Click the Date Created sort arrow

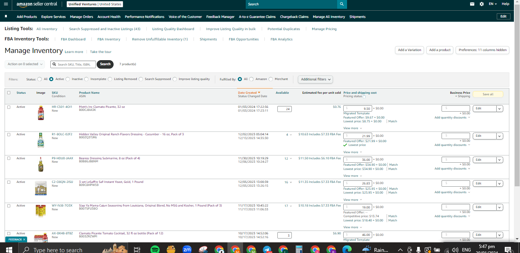click(x=259, y=93)
